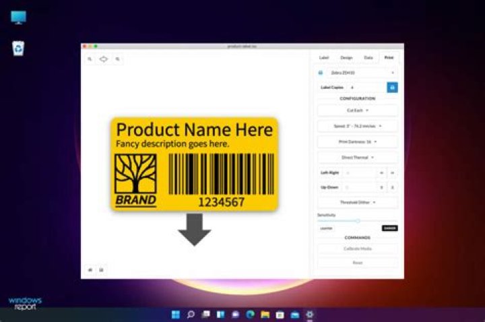Open Task View from the taskbar
The width and height of the screenshot is (485, 322).
(x=205, y=315)
